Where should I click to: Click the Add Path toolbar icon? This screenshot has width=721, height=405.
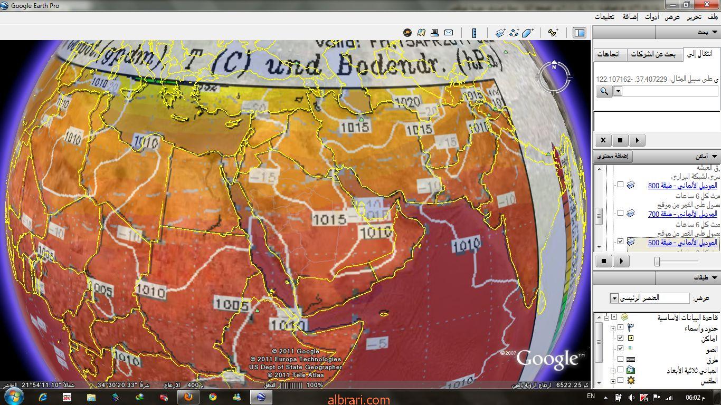[515, 33]
